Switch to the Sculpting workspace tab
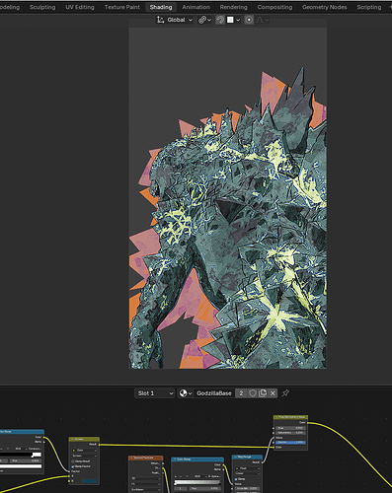Viewport: 392px width, 493px height. click(x=42, y=7)
